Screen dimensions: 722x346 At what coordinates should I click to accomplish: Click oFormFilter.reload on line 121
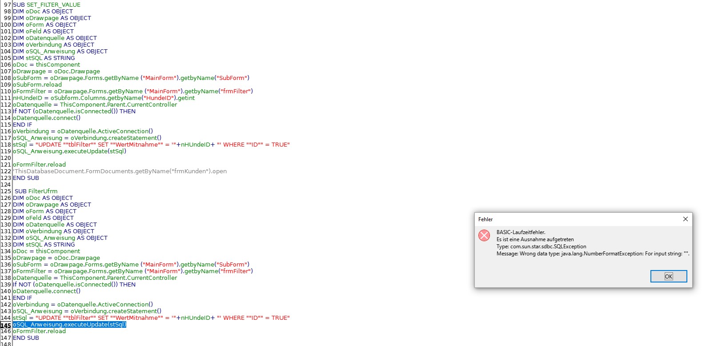tap(39, 165)
